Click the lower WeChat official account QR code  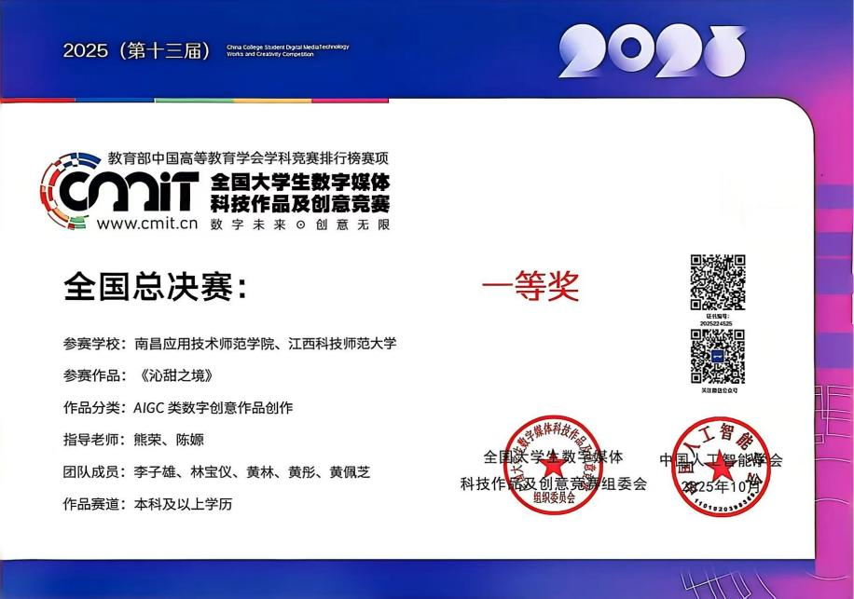coord(717,357)
